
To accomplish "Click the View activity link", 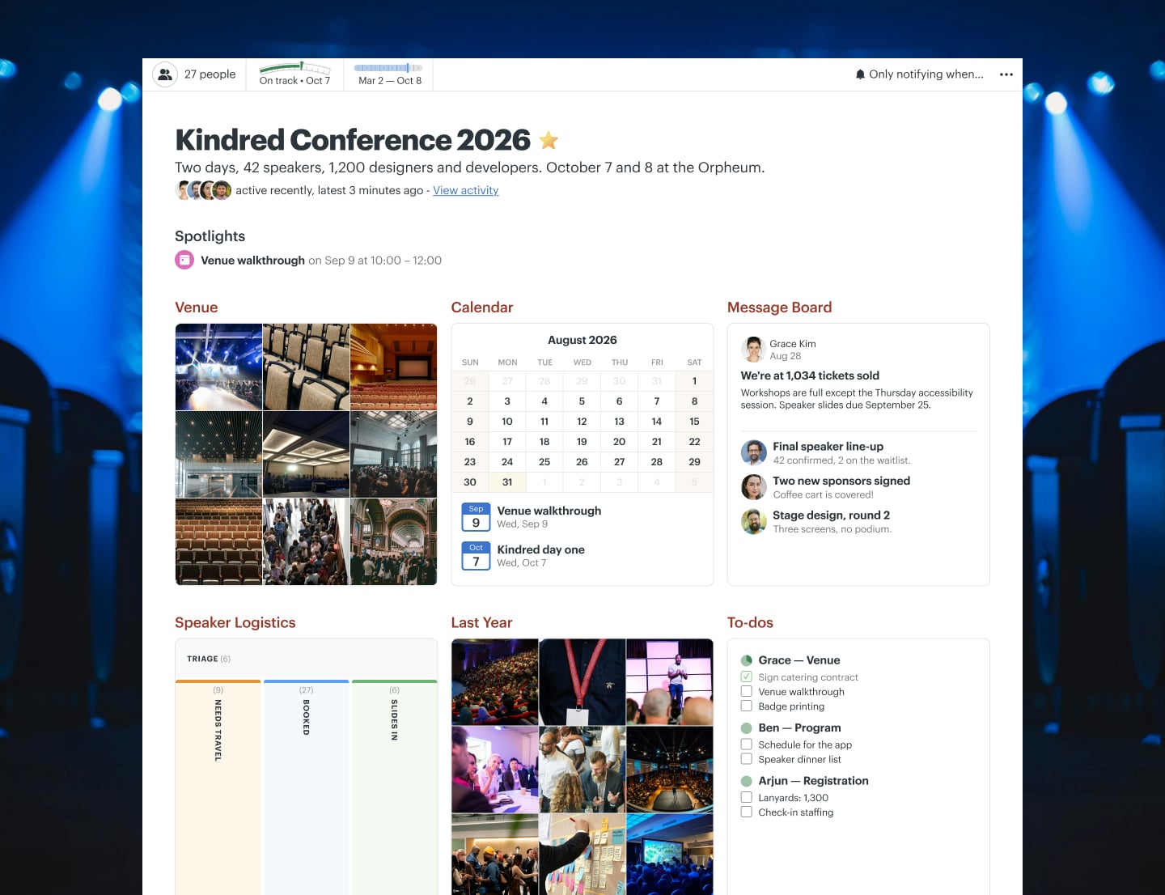I will click(x=466, y=190).
